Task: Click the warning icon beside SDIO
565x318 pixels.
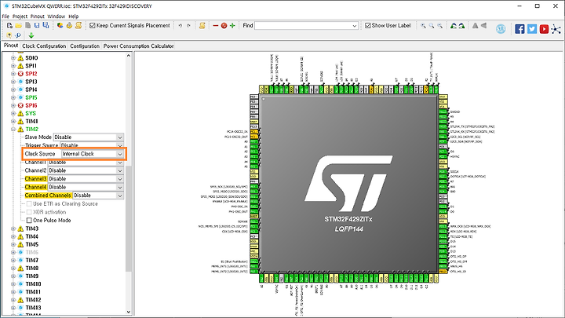Action: [20, 57]
